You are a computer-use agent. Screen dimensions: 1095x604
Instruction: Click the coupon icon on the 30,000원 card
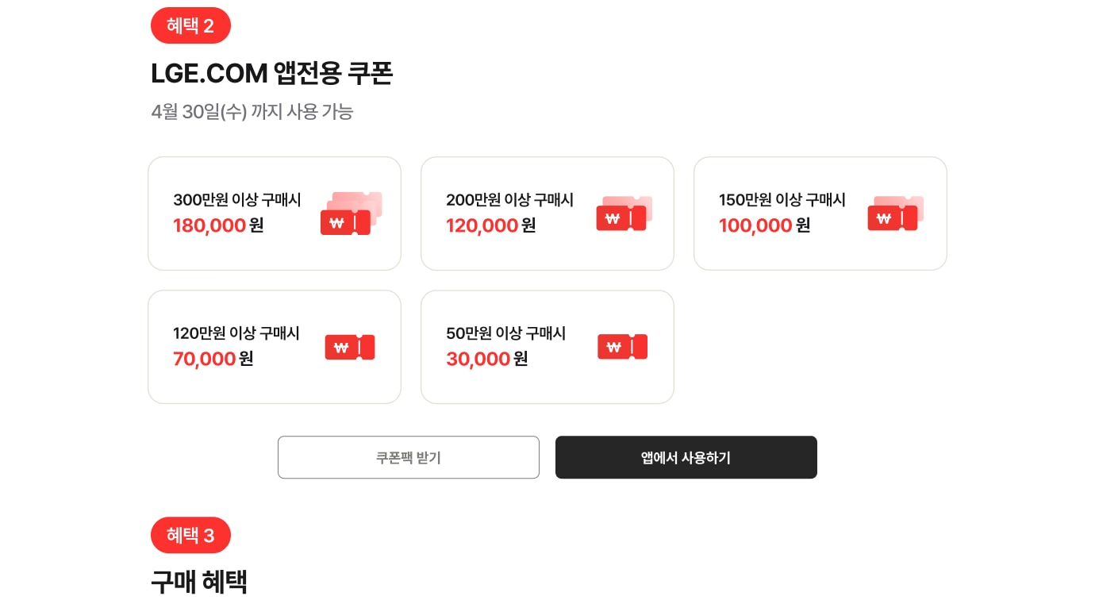tap(623, 347)
